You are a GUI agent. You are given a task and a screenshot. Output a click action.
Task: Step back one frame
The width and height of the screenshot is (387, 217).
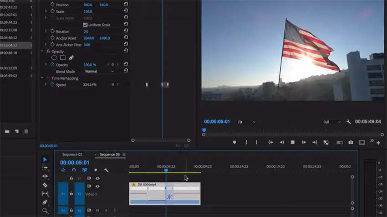pyautogui.click(x=282, y=142)
